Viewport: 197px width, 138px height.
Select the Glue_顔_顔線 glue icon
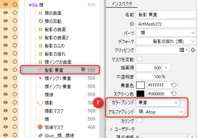[40, 135]
